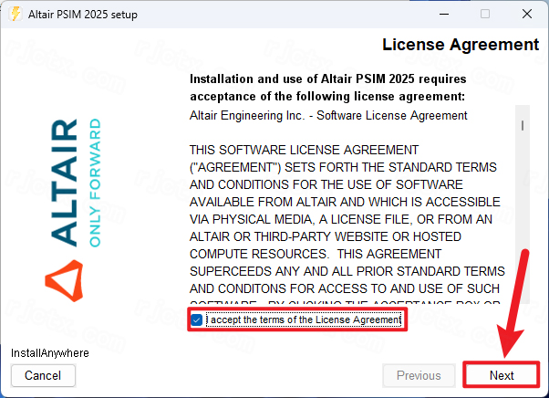This screenshot has width=549, height=398.
Task: Click the License Agreement heading
Action: click(460, 45)
